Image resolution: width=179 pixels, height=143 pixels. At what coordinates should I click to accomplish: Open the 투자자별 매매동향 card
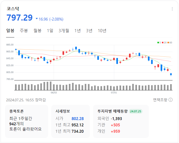pyautogui.click(x=121, y=121)
